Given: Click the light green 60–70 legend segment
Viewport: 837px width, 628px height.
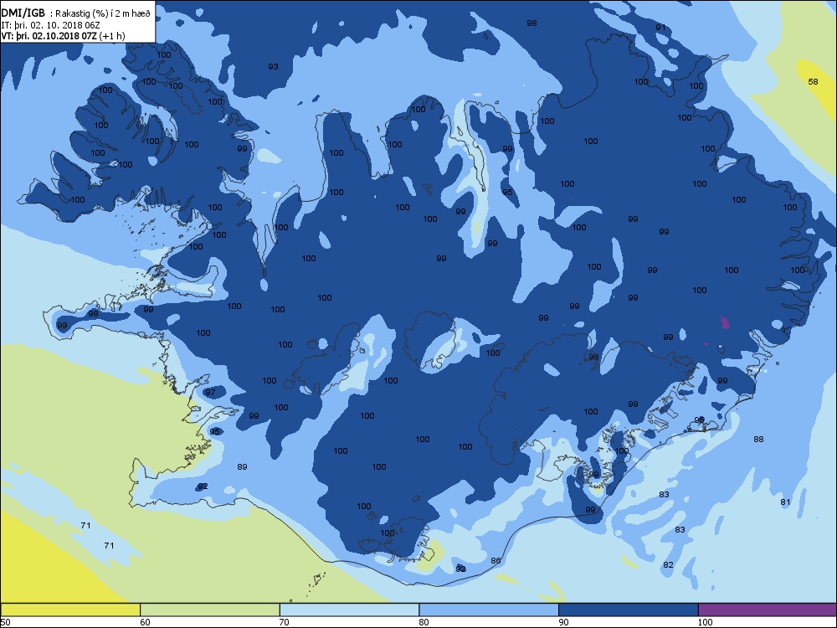Looking at the screenshot, I should (x=210, y=610).
